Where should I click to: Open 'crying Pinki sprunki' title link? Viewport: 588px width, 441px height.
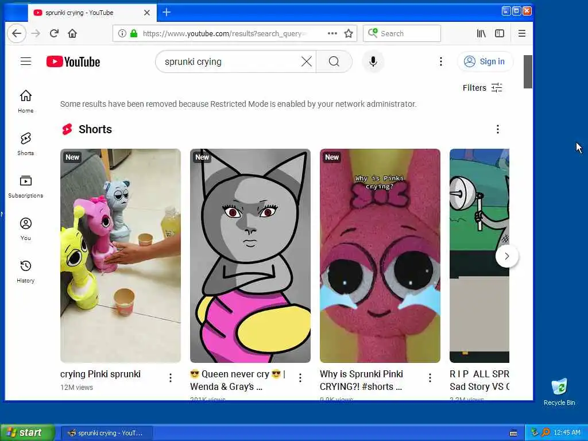[x=100, y=374]
